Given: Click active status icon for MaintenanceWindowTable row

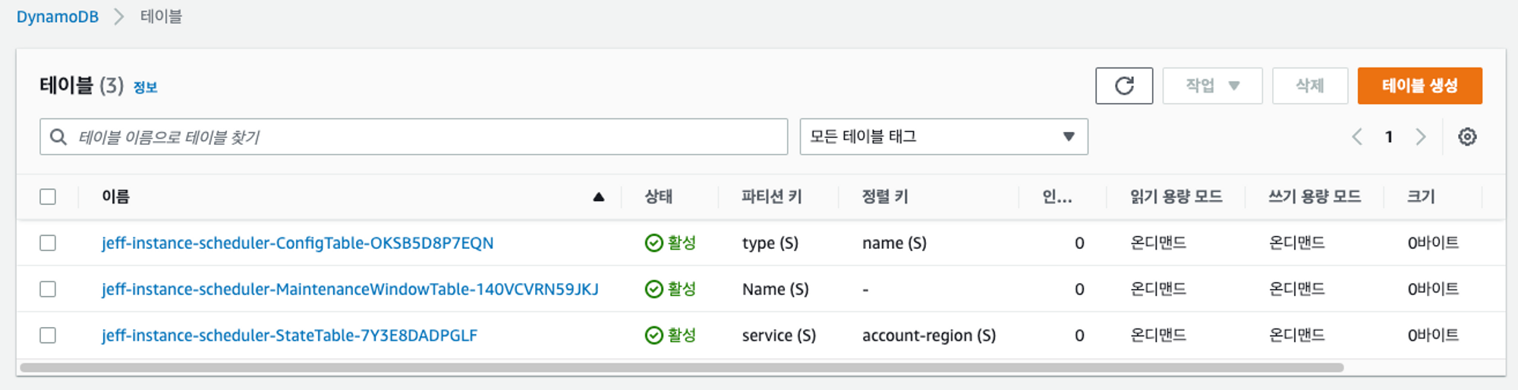Looking at the screenshot, I should (653, 289).
